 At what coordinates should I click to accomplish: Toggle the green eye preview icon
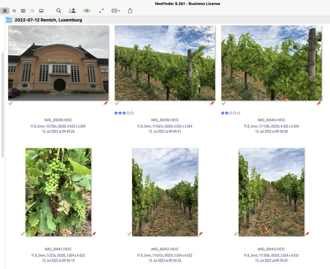pyautogui.click(x=87, y=11)
